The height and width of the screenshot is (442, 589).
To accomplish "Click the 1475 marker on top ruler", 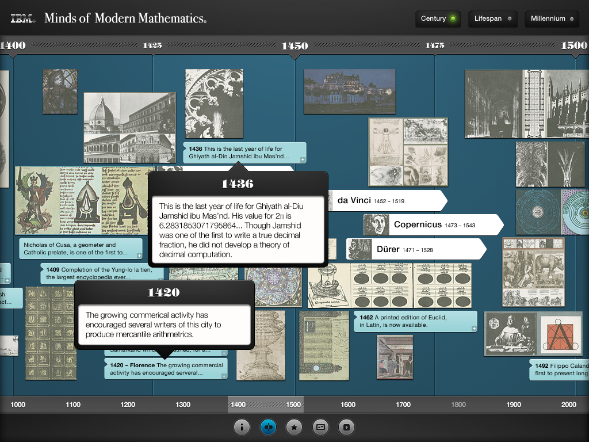I will tap(435, 45).
